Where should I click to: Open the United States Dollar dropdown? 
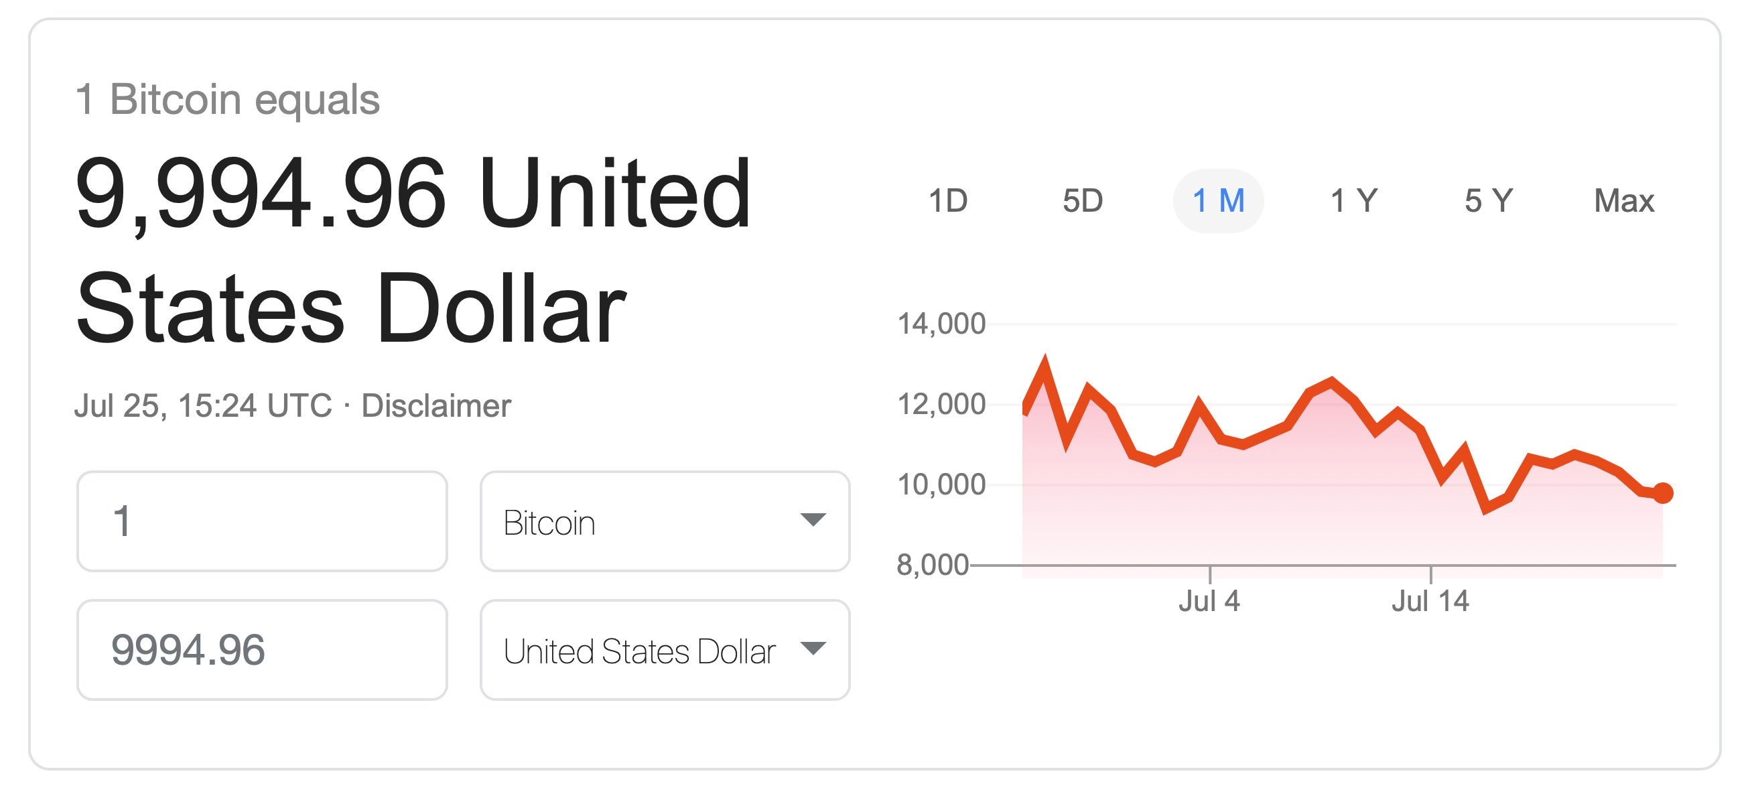point(665,650)
